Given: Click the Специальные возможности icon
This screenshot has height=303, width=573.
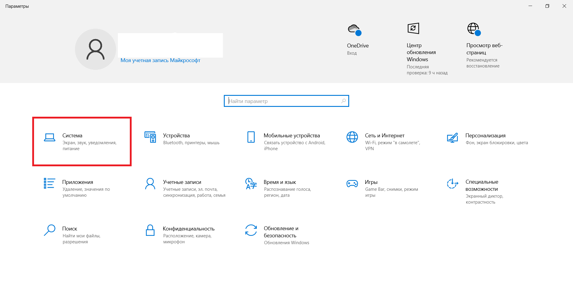Looking at the screenshot, I should 452,184.
